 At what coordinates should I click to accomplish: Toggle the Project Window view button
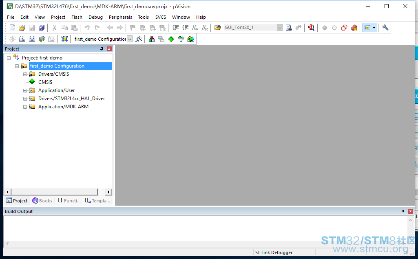(x=367, y=27)
